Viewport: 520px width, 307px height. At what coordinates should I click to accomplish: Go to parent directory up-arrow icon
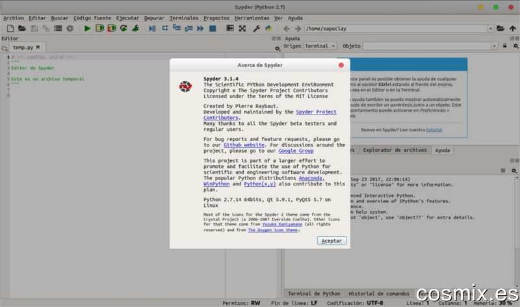[x=513, y=29]
